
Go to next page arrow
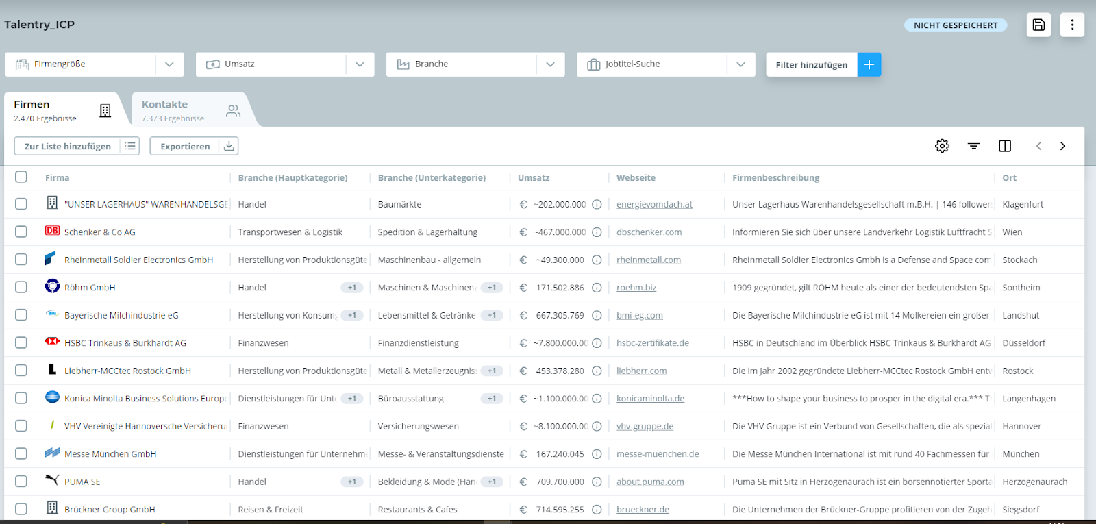tap(1062, 146)
